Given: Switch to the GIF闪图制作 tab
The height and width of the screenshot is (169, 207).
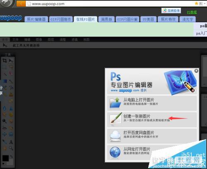Looking at the screenshot, I should pos(61,19).
